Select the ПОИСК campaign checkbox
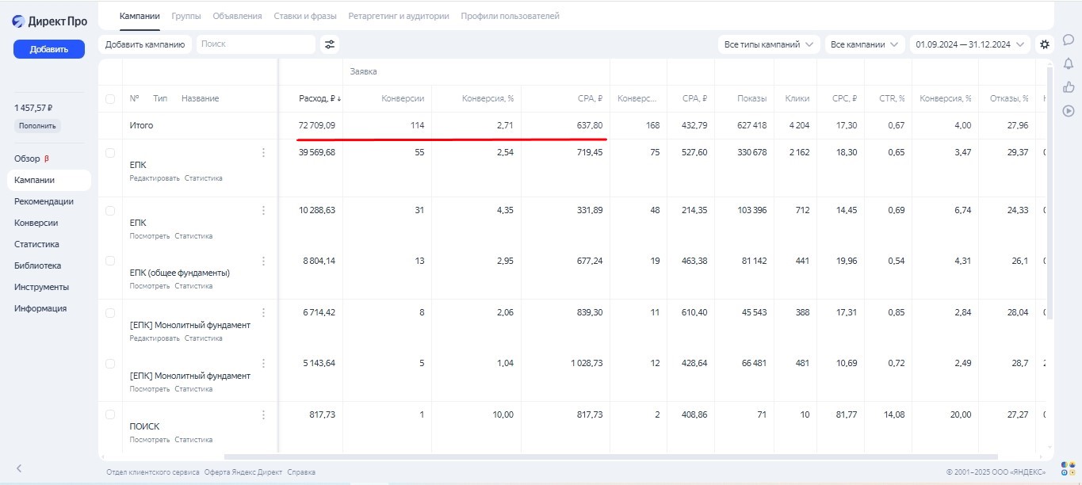 [x=110, y=414]
